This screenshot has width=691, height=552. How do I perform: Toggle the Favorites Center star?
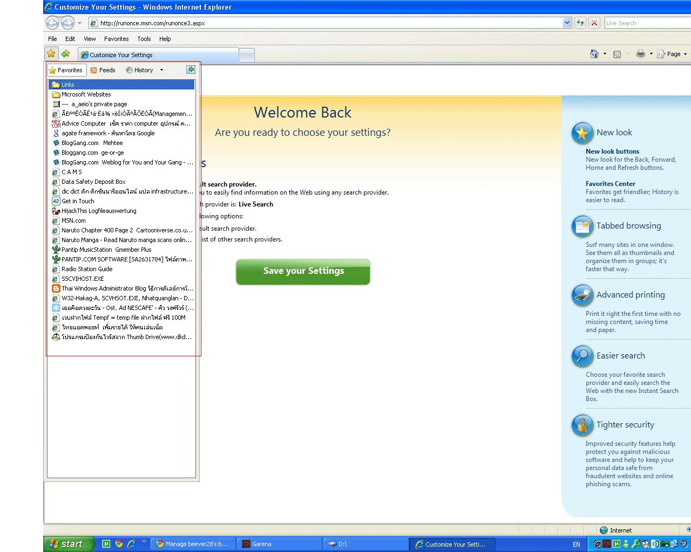pyautogui.click(x=51, y=53)
